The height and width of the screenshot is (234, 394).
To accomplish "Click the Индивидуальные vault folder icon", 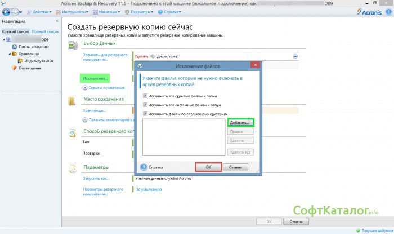I will tap(20, 61).
